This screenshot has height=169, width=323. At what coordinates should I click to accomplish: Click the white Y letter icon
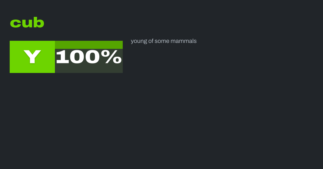pyautogui.click(x=32, y=57)
